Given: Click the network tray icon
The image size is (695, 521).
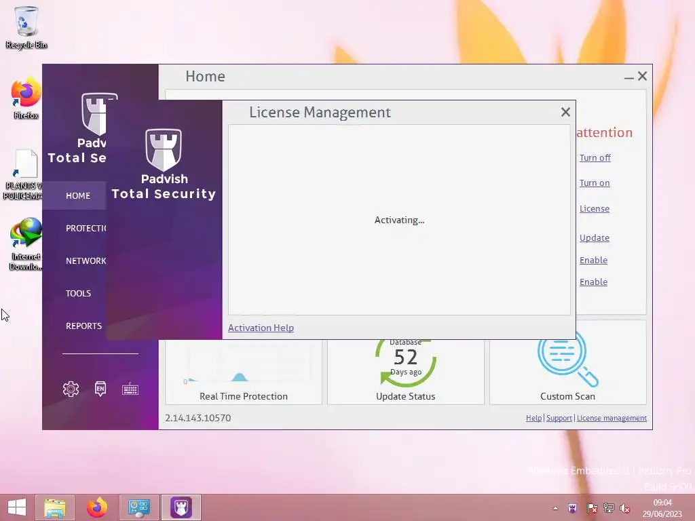Looking at the screenshot, I should pos(609,508).
